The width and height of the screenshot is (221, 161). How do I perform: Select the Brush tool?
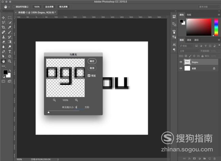(x=10, y=32)
